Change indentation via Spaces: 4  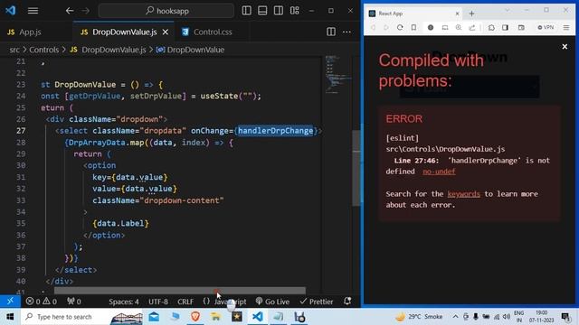click(x=124, y=302)
